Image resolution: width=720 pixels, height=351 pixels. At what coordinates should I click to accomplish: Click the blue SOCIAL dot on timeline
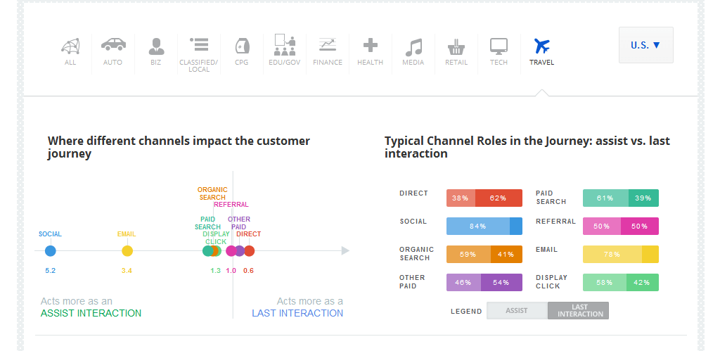click(50, 250)
